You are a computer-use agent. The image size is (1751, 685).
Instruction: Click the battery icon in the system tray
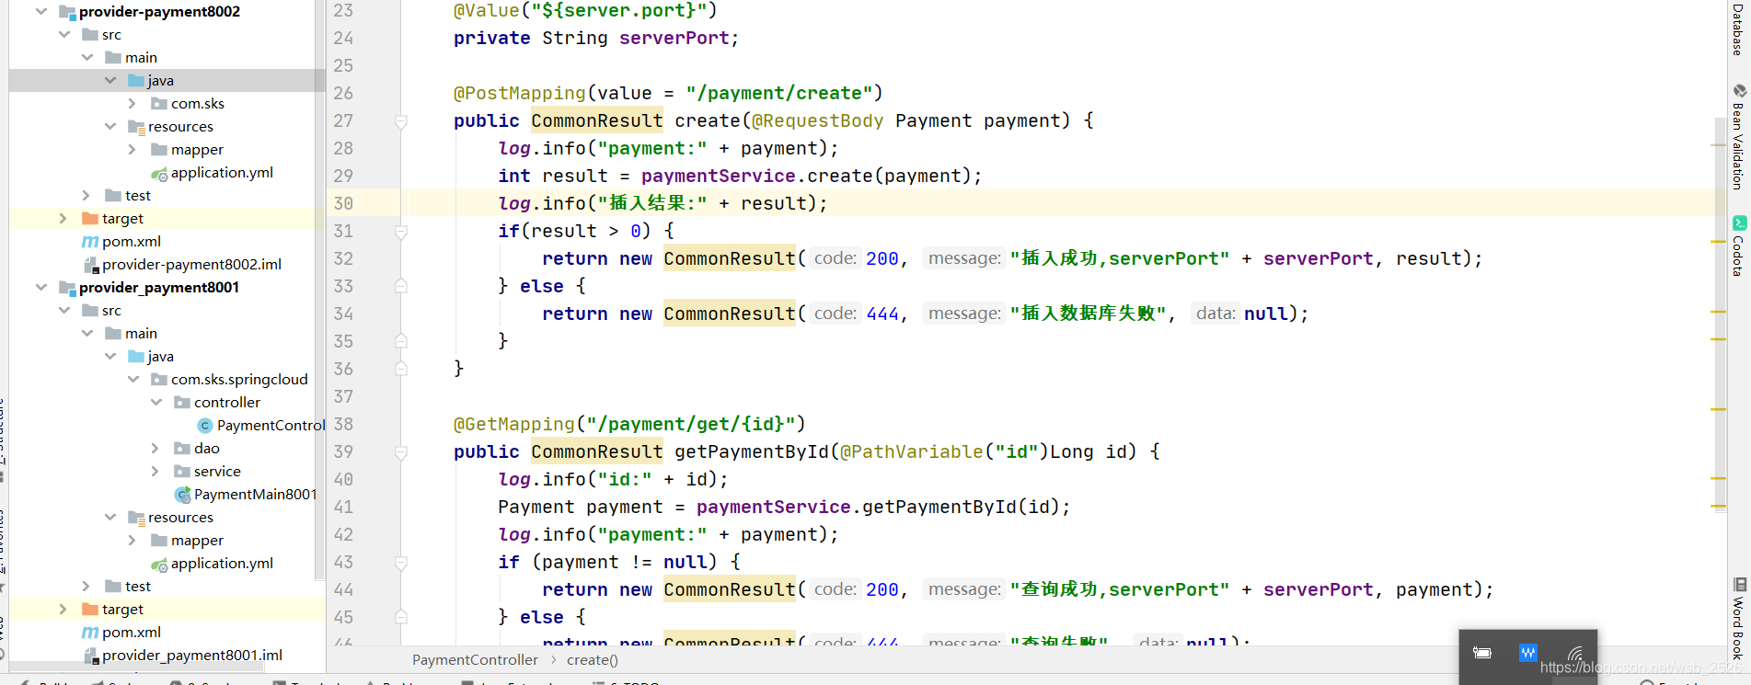pos(1482,653)
